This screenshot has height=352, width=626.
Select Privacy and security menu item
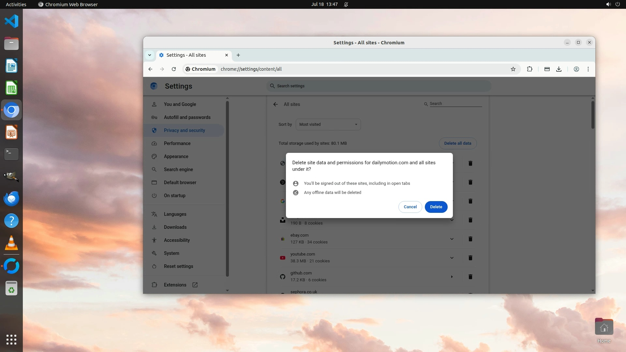184,130
